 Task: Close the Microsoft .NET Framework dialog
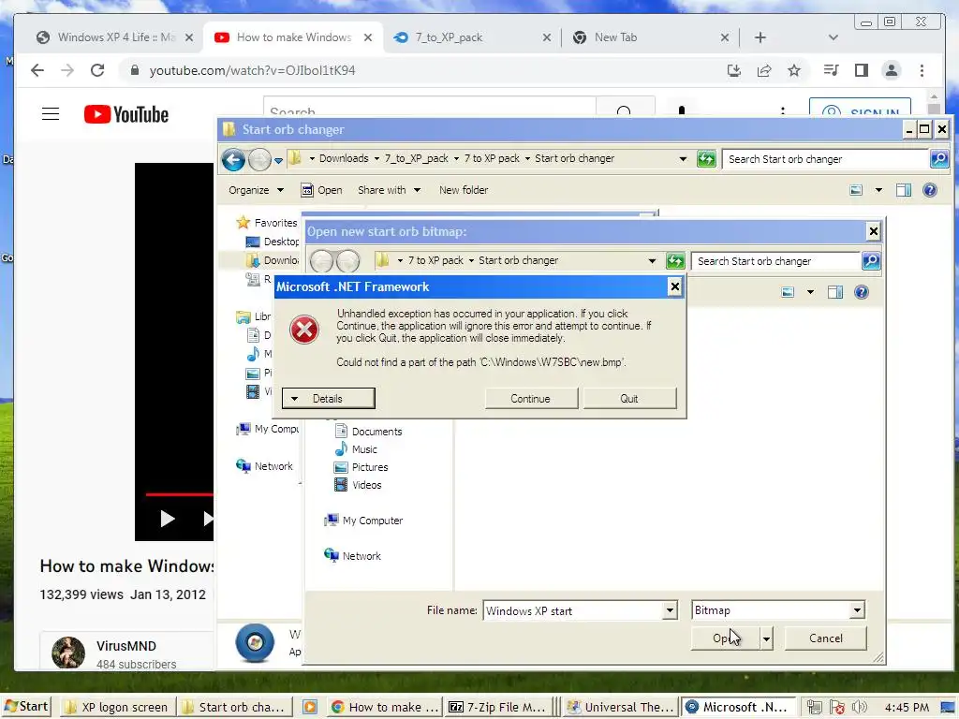click(x=674, y=286)
